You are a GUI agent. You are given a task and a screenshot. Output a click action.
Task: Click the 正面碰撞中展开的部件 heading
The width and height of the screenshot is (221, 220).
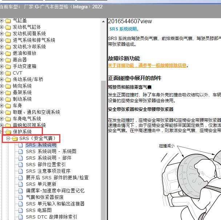pyautogui.click(x=134, y=78)
